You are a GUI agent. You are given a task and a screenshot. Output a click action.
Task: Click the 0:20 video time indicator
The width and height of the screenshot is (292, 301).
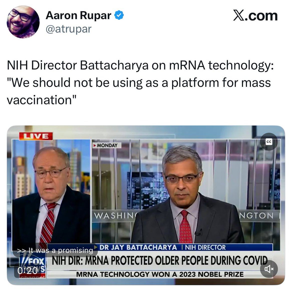click(27, 270)
